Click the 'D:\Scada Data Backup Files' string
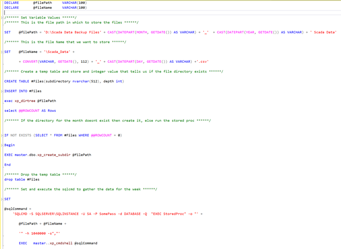 pos(73,32)
